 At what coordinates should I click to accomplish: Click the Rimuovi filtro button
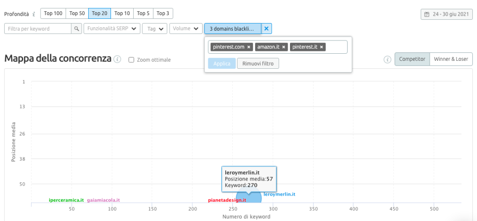[x=258, y=64]
